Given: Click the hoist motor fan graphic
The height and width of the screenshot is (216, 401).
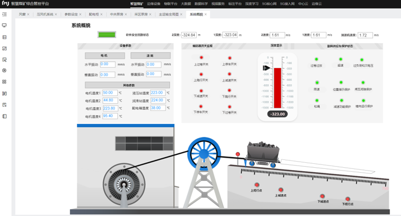Looking at the screenshot, I should pos(124,185).
